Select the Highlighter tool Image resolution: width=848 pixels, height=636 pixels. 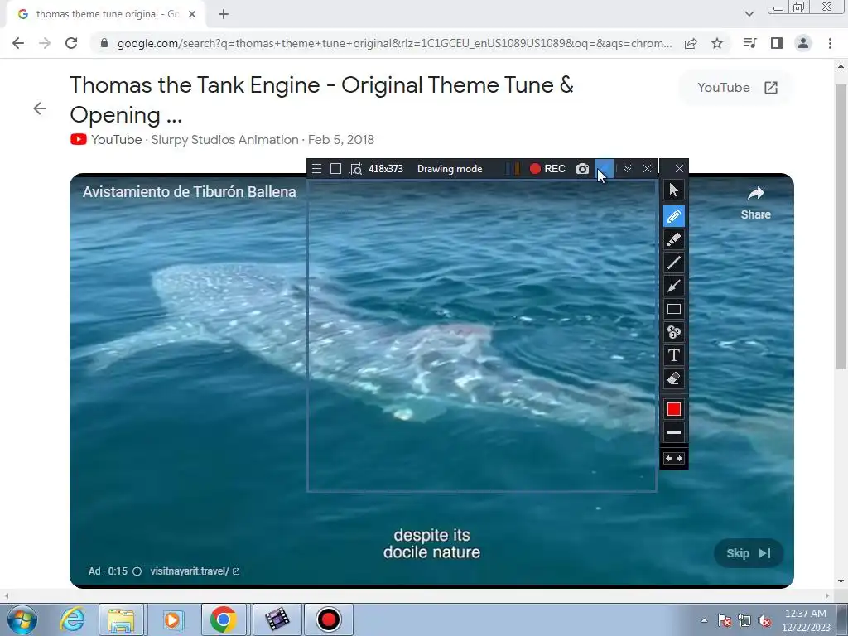[674, 239]
